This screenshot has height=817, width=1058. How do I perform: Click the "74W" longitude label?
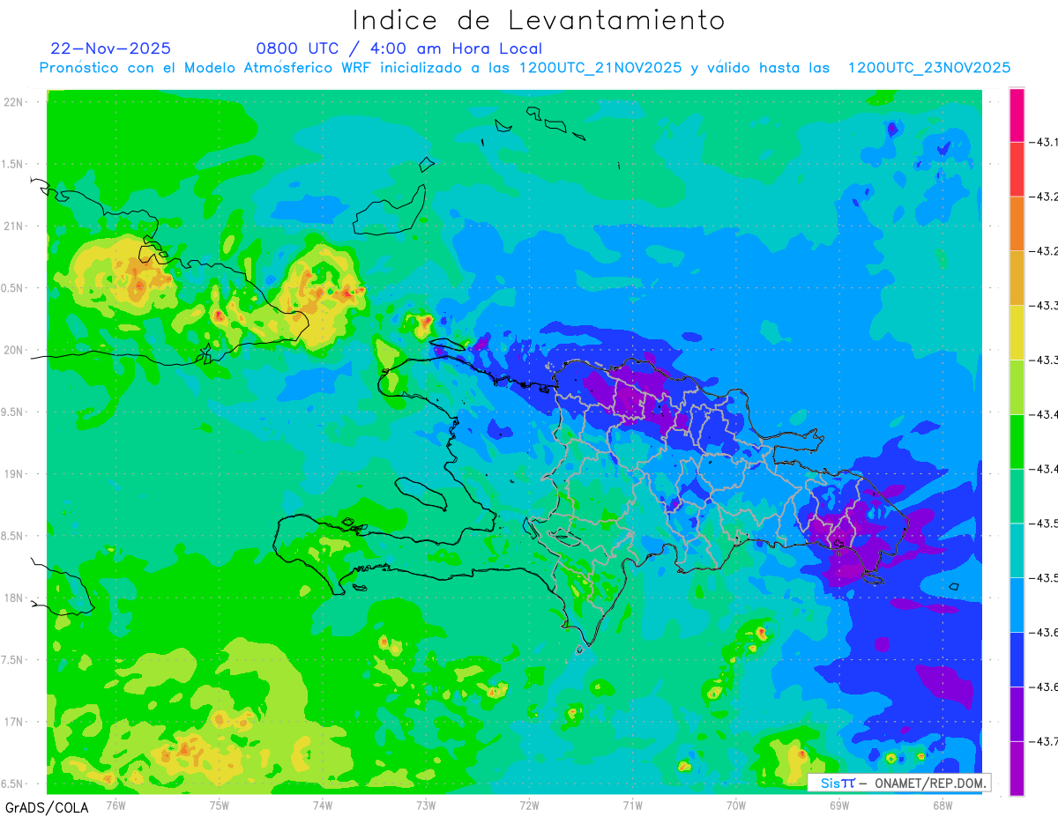(x=322, y=805)
